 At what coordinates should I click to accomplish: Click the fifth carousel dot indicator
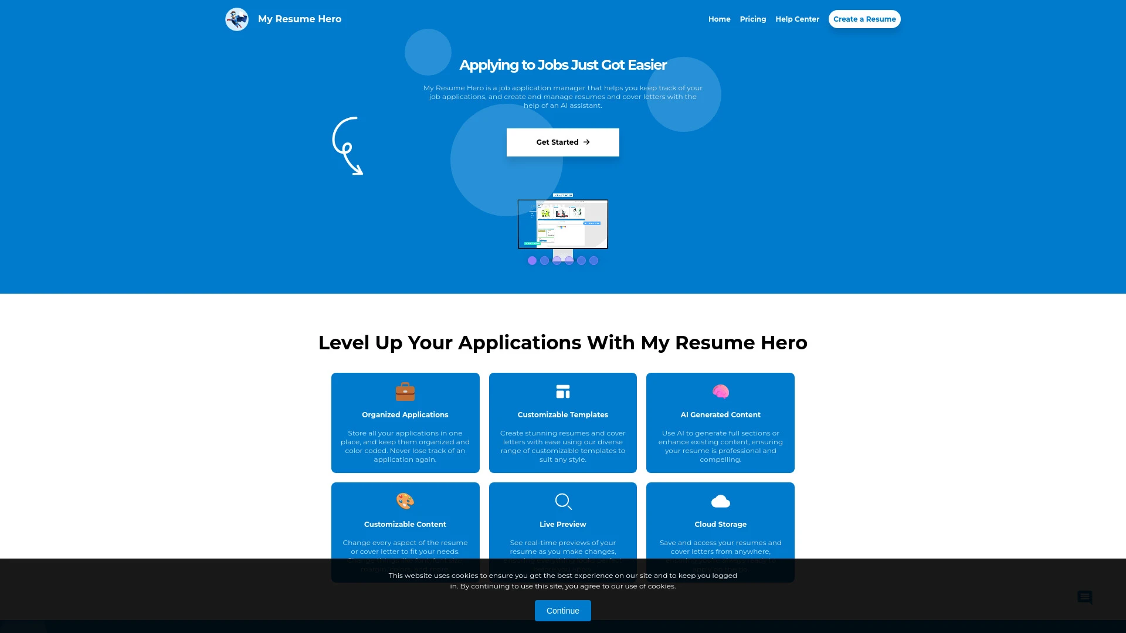click(x=582, y=260)
